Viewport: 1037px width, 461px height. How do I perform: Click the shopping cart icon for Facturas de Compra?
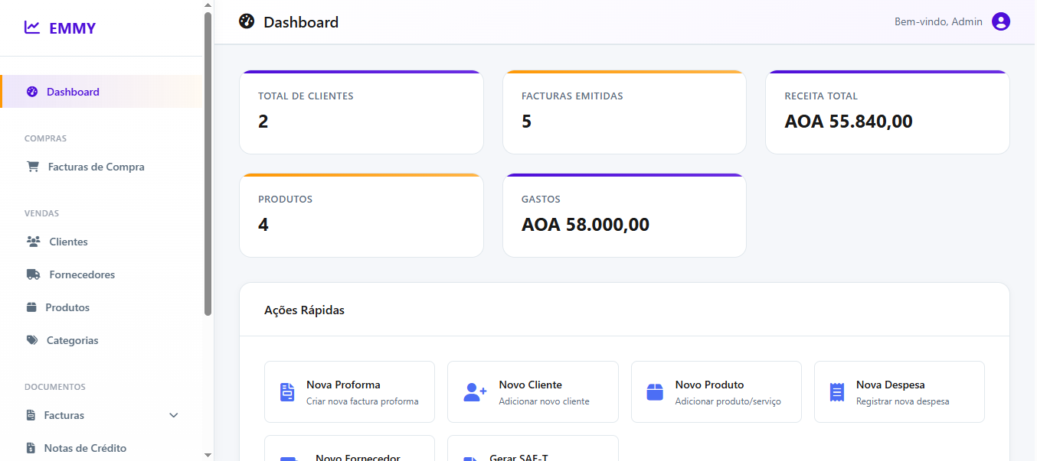[33, 167]
